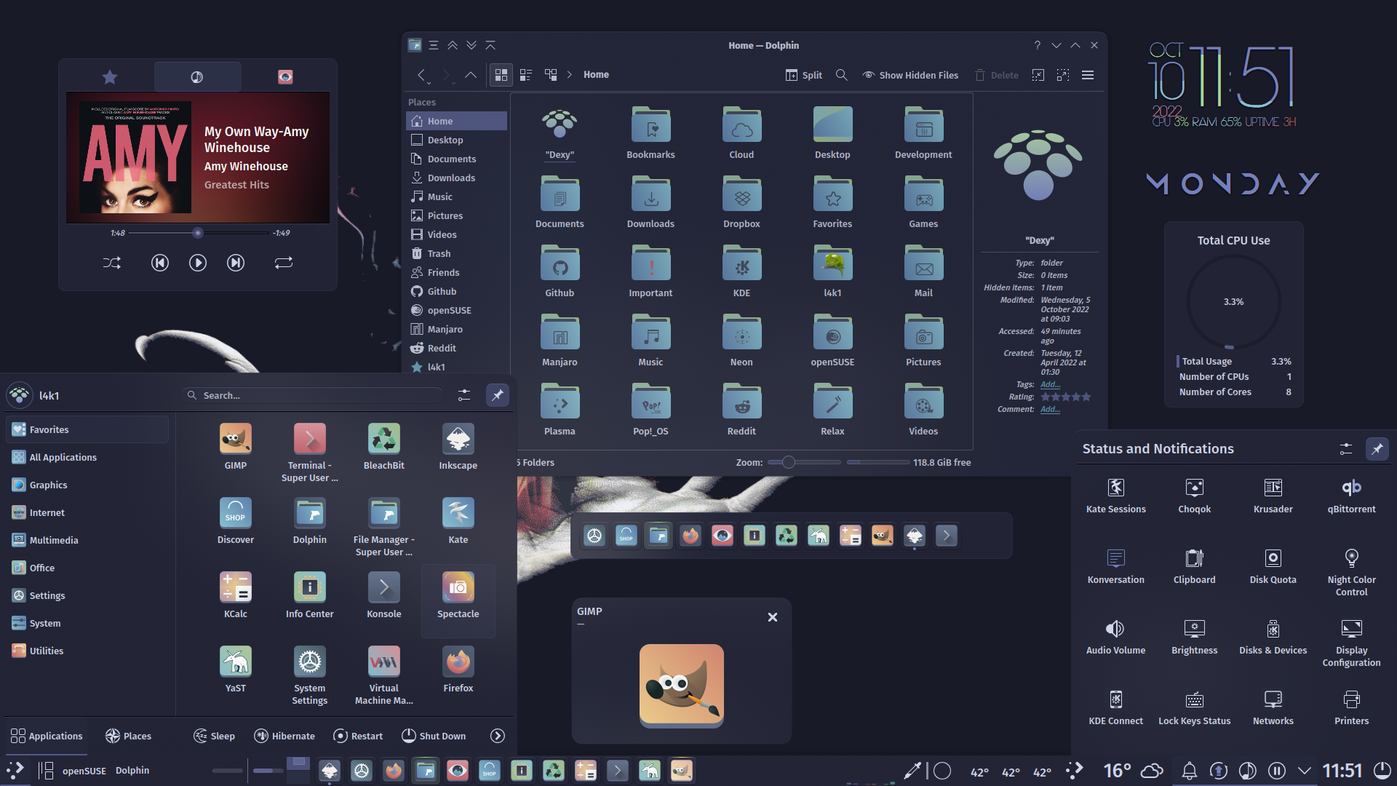1397x786 pixels.
Task: Click the launcher Search field
Action: [x=313, y=395]
